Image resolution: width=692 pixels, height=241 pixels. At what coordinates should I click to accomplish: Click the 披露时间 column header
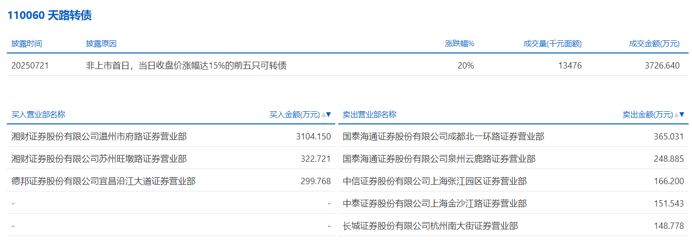(27, 44)
